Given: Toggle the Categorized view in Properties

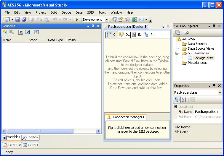Looking at the screenshot, I should (177, 100).
